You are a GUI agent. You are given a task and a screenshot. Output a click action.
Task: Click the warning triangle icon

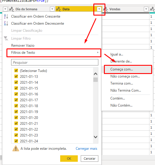(16, 148)
